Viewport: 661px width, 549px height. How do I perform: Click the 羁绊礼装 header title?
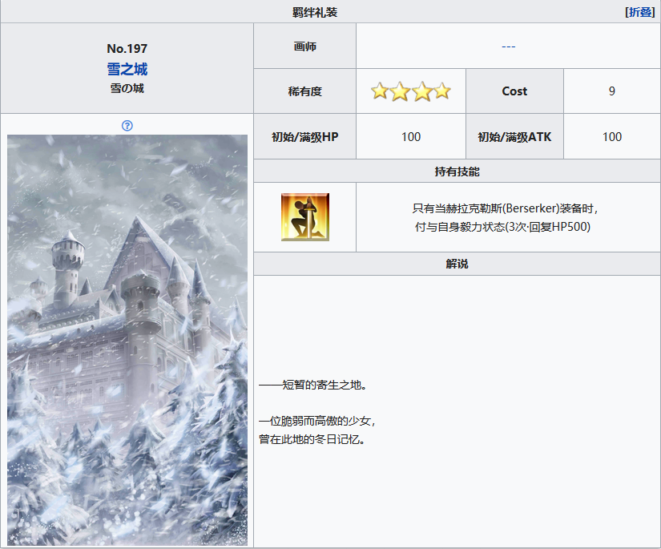point(315,12)
